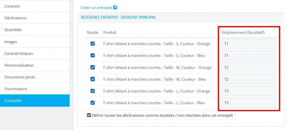Click the external link icon beside Créer un entrepôt
The height and width of the screenshot is (130, 288).
point(115,8)
